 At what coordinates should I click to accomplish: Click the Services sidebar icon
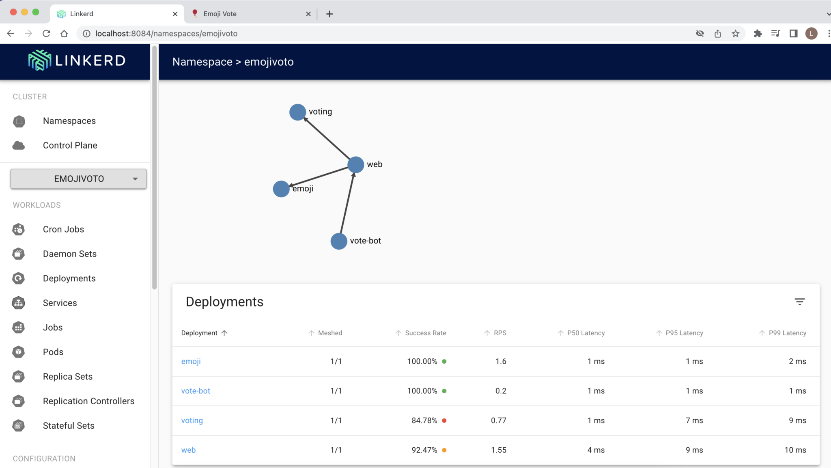[18, 303]
